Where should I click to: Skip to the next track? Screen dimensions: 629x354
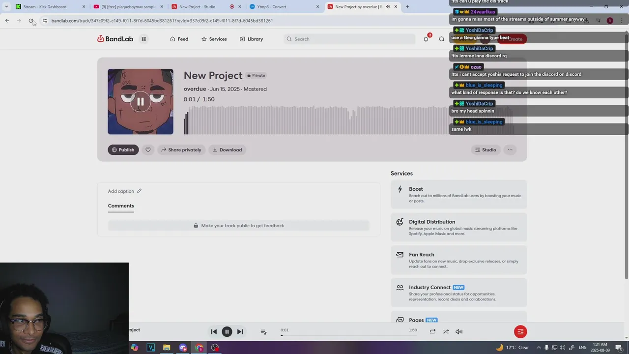pyautogui.click(x=240, y=332)
